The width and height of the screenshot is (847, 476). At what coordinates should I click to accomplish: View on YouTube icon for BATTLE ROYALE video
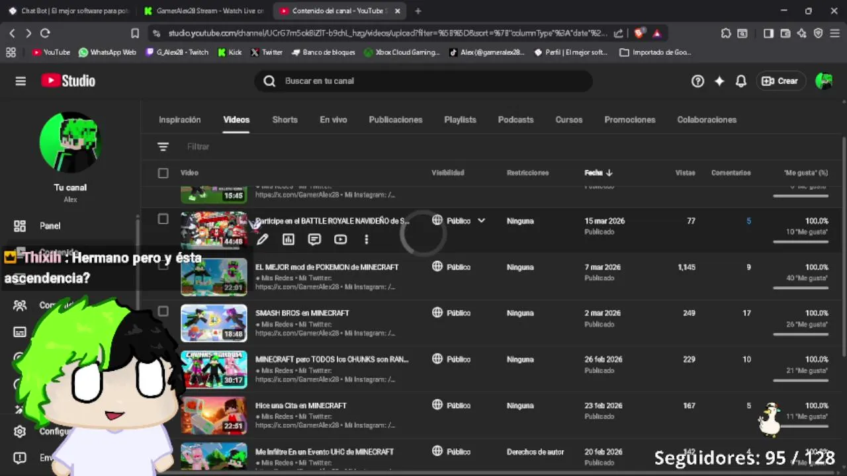click(340, 239)
